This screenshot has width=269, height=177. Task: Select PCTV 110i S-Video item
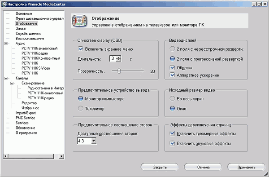point(36,68)
